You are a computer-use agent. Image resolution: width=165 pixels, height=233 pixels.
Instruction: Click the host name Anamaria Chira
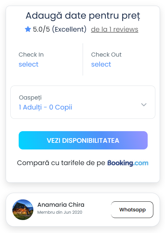[x=61, y=205]
